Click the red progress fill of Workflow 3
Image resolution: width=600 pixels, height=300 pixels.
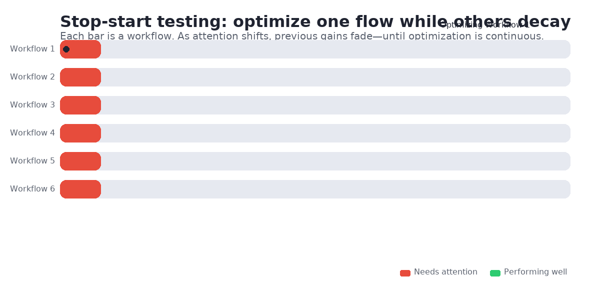(x=80, y=105)
